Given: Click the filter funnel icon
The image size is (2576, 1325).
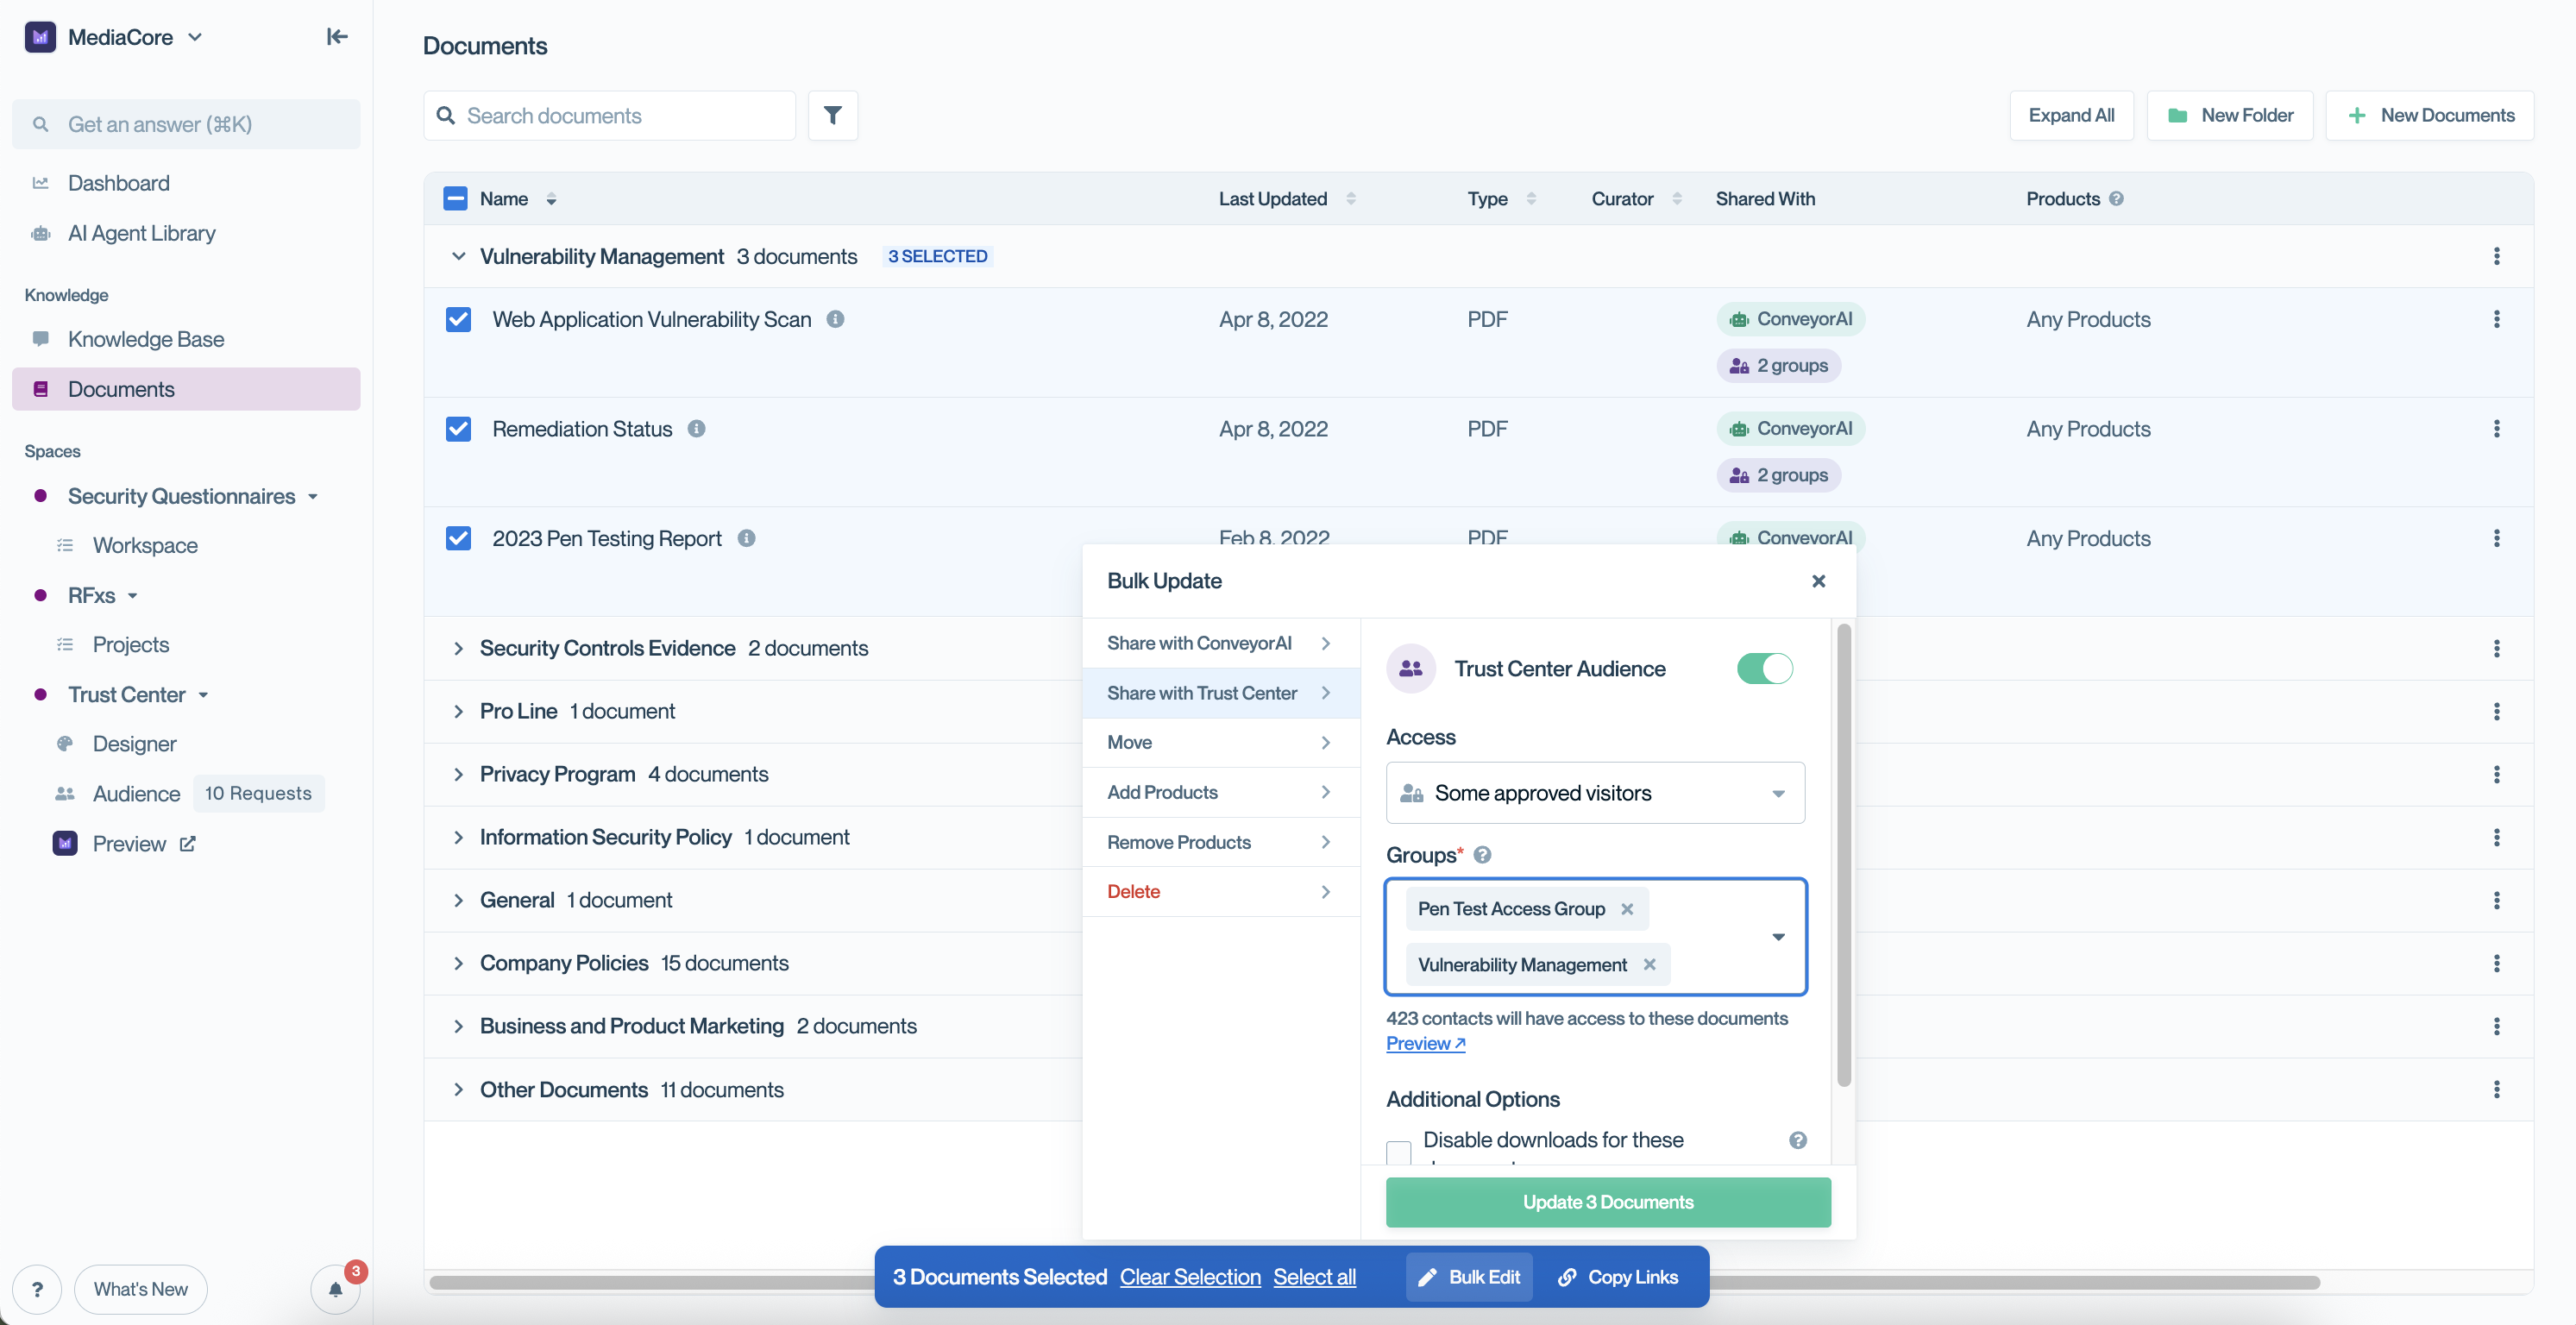Looking at the screenshot, I should 832,116.
